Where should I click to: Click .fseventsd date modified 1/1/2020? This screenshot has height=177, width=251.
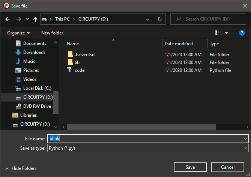tap(183, 55)
